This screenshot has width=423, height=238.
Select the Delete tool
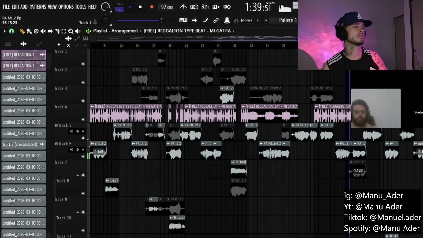point(36,31)
